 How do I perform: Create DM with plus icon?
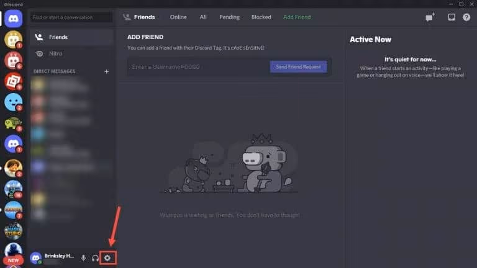(106, 72)
